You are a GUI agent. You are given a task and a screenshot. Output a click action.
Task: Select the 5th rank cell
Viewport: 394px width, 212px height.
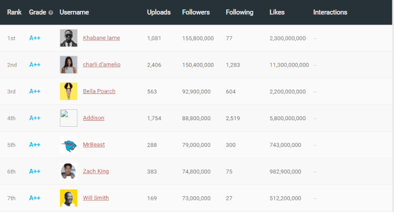pyautogui.click(x=11, y=145)
